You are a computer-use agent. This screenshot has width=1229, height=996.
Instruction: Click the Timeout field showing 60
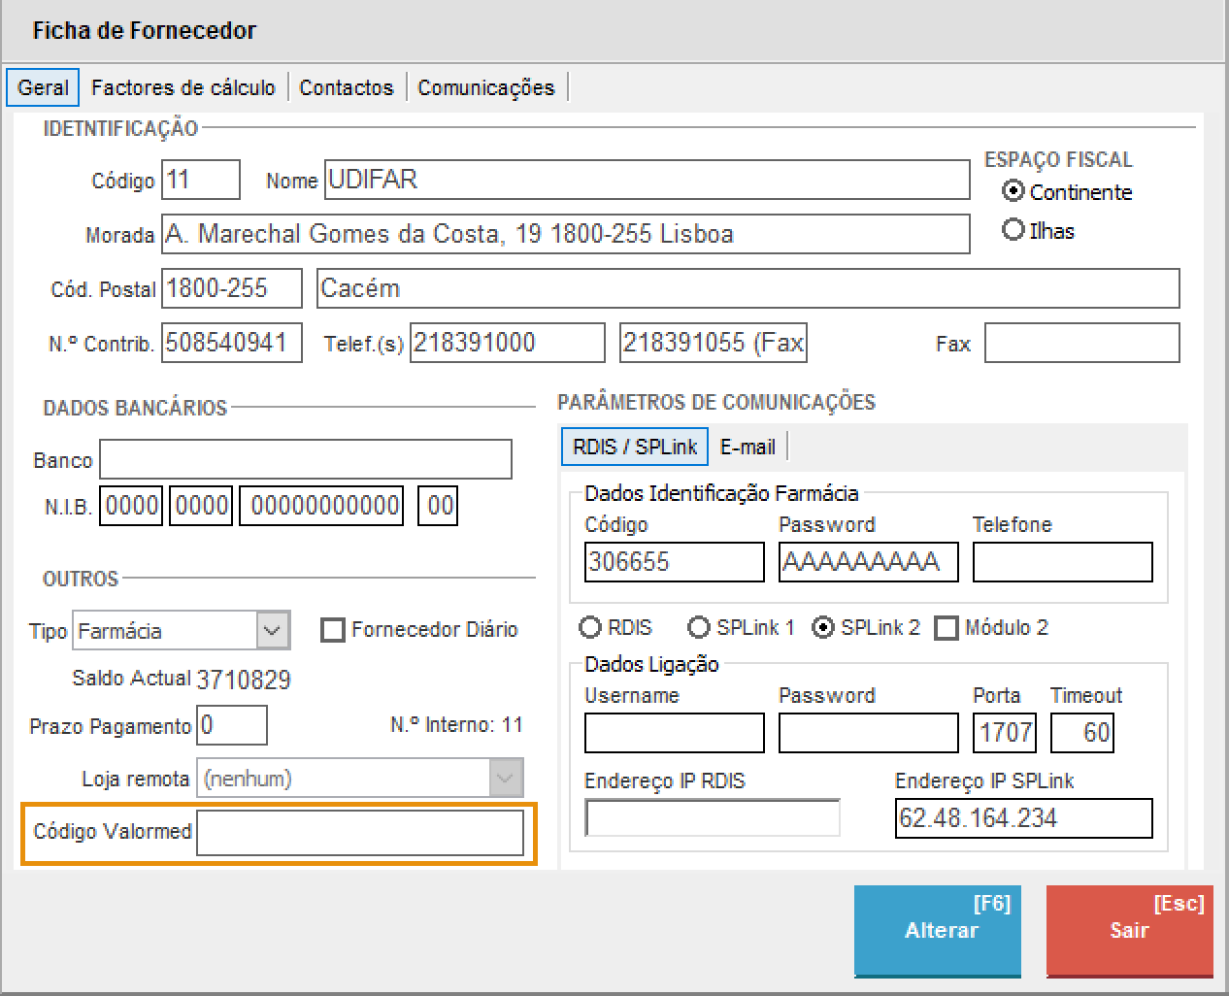(x=1082, y=732)
